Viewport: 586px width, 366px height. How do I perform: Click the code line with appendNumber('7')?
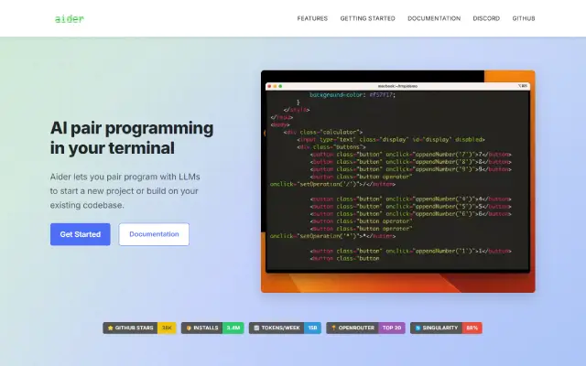point(411,155)
